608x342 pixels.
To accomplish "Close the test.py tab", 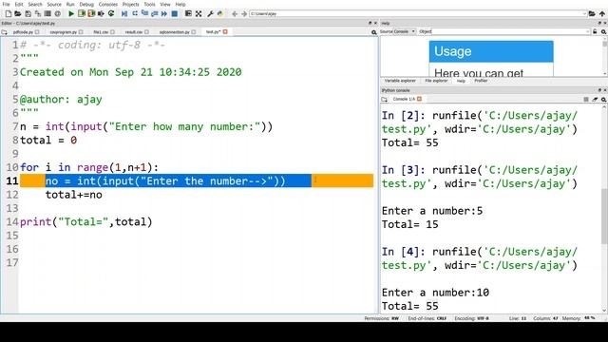I will tap(225, 31).
